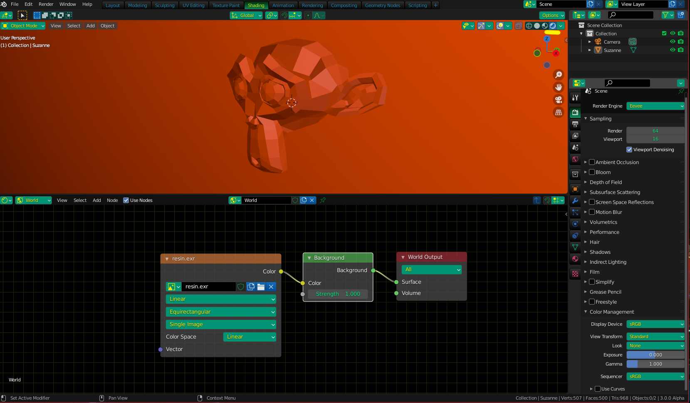Hide Suzanne in viewport with eye icon
Image resolution: width=690 pixels, height=403 pixels.
673,50
